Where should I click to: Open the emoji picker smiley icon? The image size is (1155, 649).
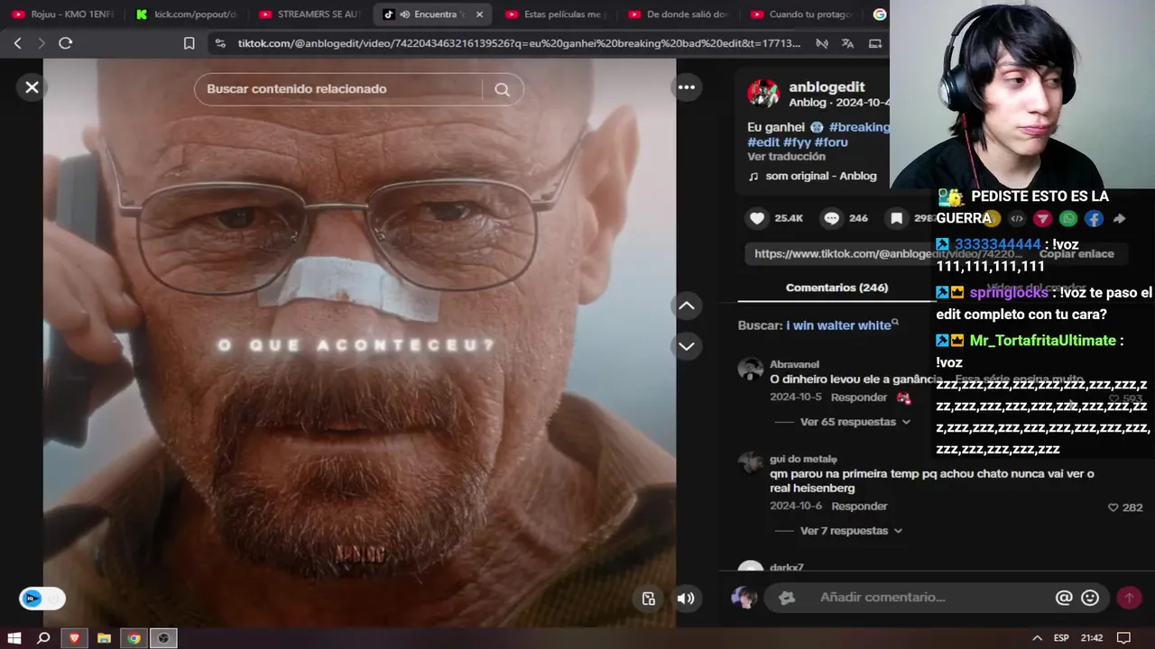(1090, 598)
